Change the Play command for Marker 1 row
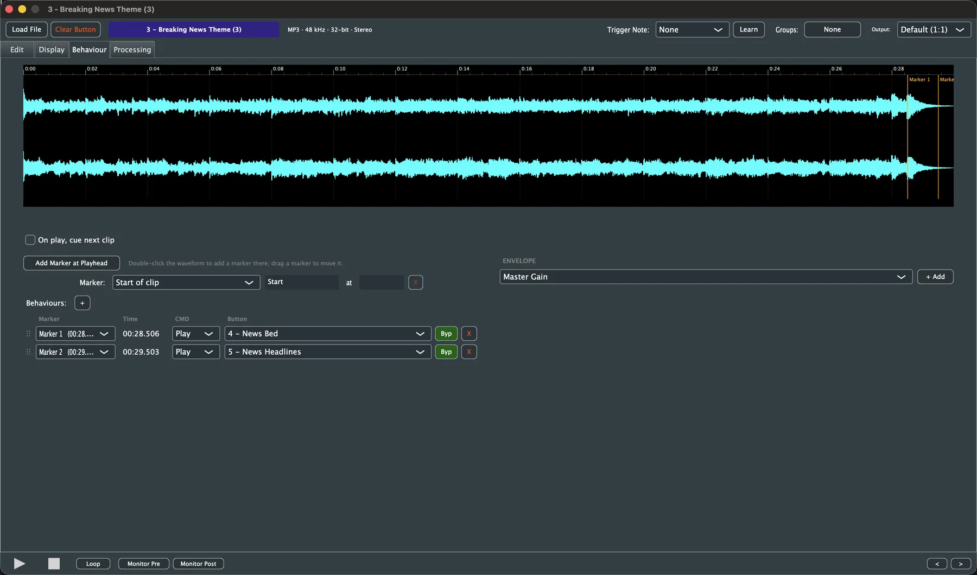Viewport: 977px width, 575px height. click(196, 334)
